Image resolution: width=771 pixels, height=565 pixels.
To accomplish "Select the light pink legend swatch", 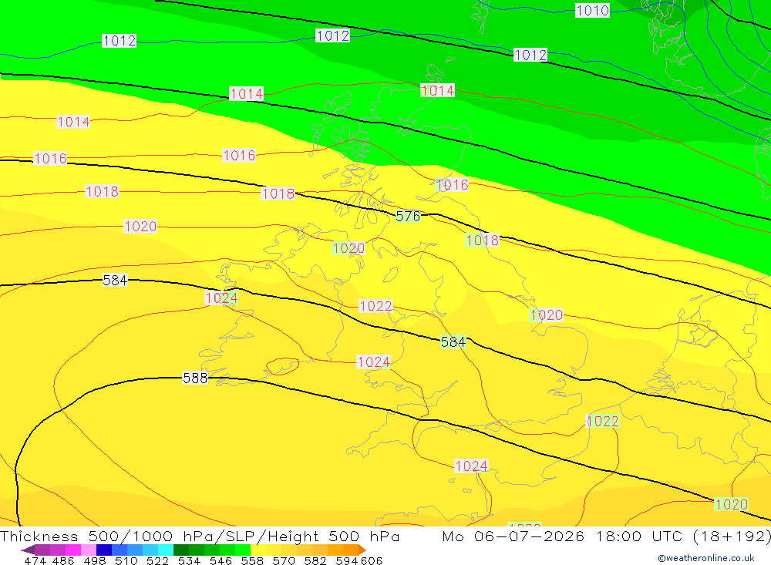I will point(89,550).
